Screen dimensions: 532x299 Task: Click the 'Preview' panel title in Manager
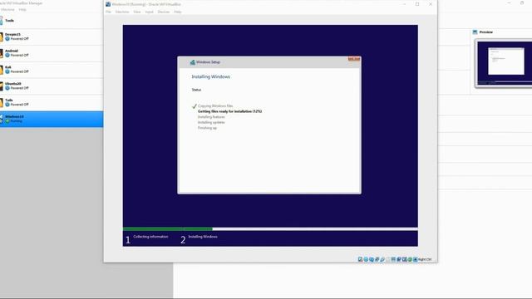click(x=485, y=32)
